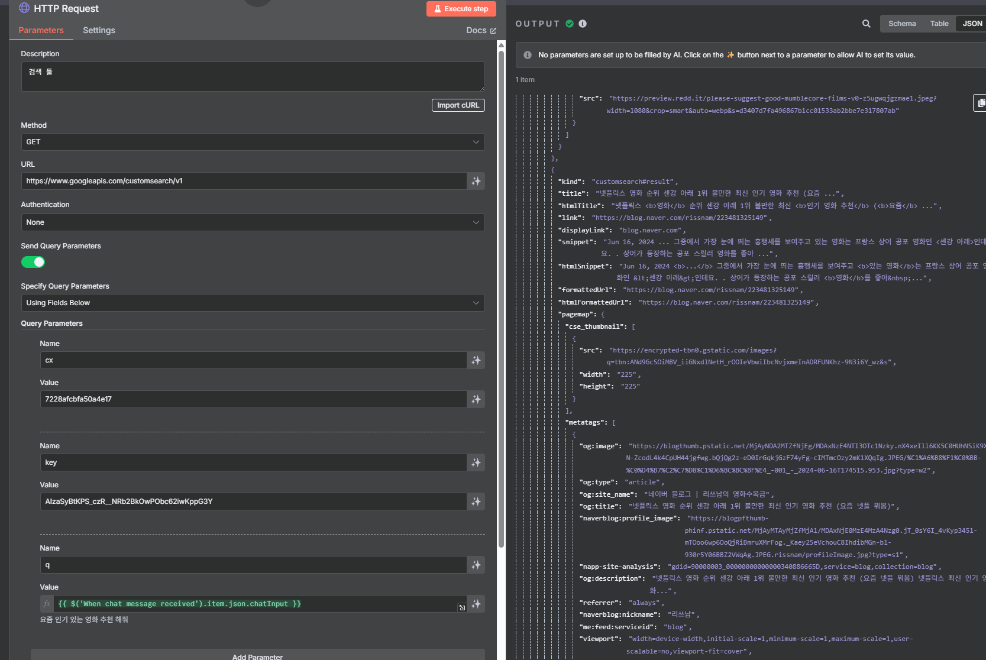Click info icon in the AI parameters notice
The height and width of the screenshot is (660, 986).
(528, 55)
